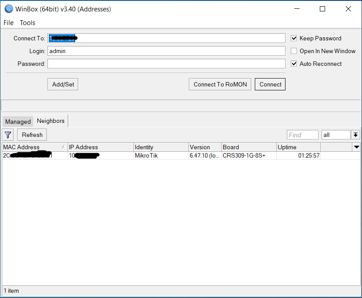Open the Tools menu
362x298 pixels.
pyautogui.click(x=28, y=23)
